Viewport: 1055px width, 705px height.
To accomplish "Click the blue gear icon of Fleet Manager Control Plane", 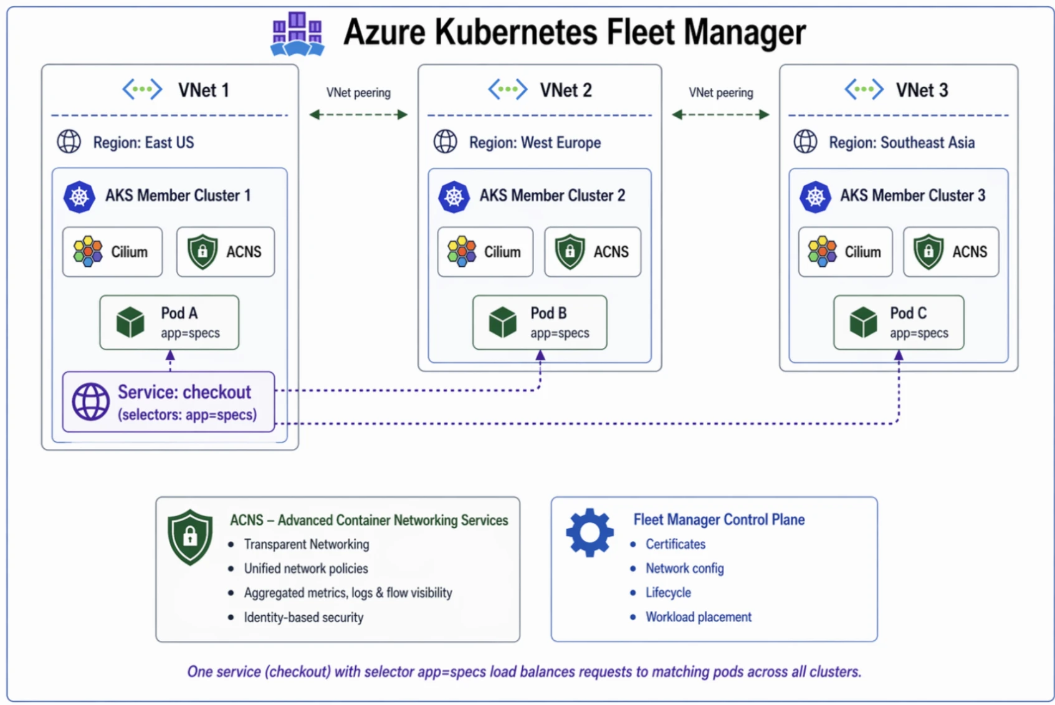I will point(590,532).
